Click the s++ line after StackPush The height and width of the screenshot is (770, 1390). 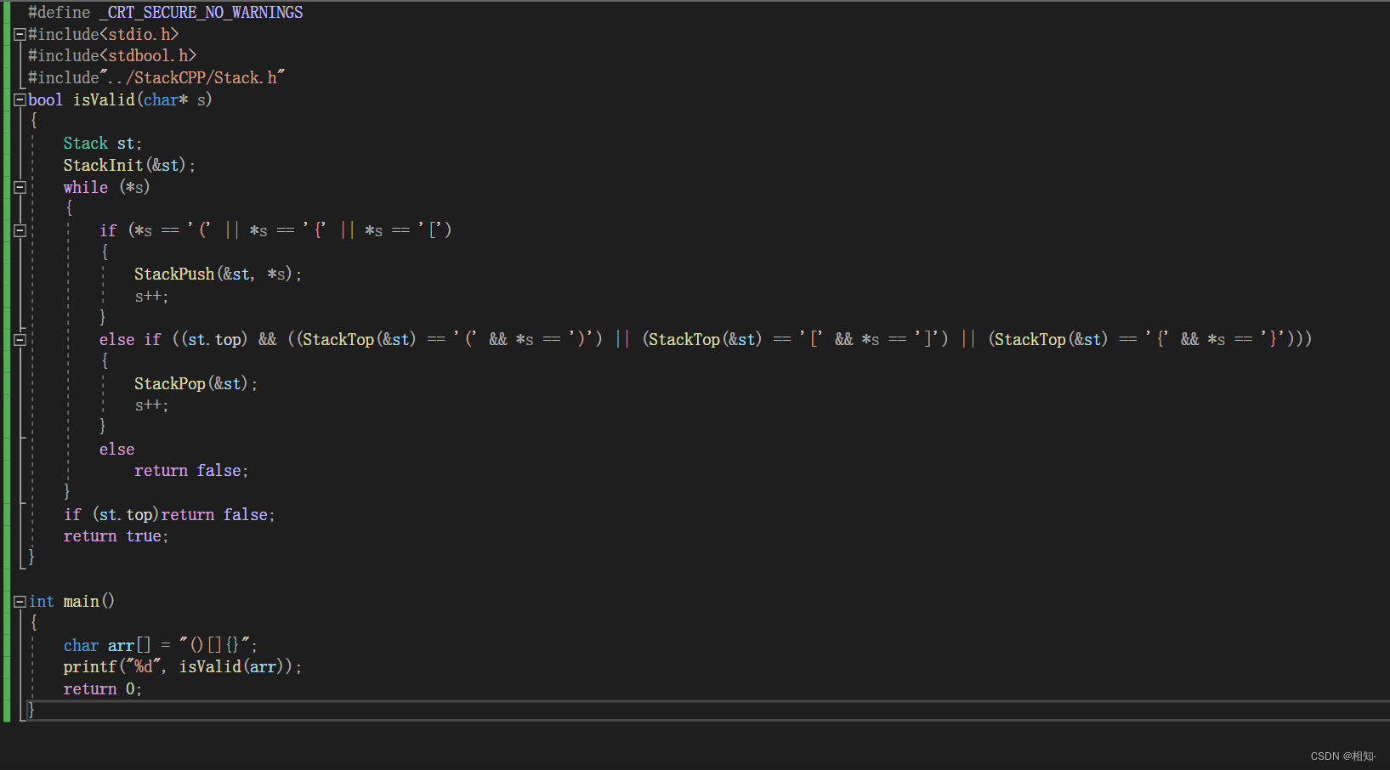coord(151,296)
